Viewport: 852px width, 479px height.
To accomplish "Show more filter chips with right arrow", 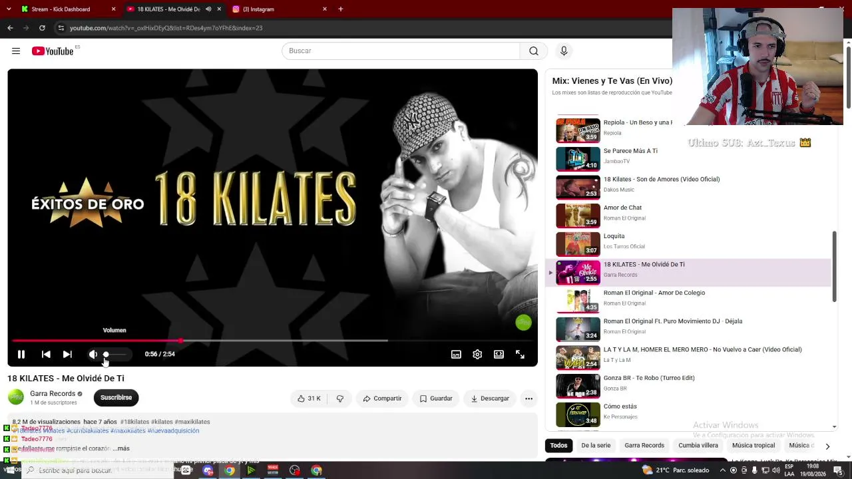I will pos(827,446).
